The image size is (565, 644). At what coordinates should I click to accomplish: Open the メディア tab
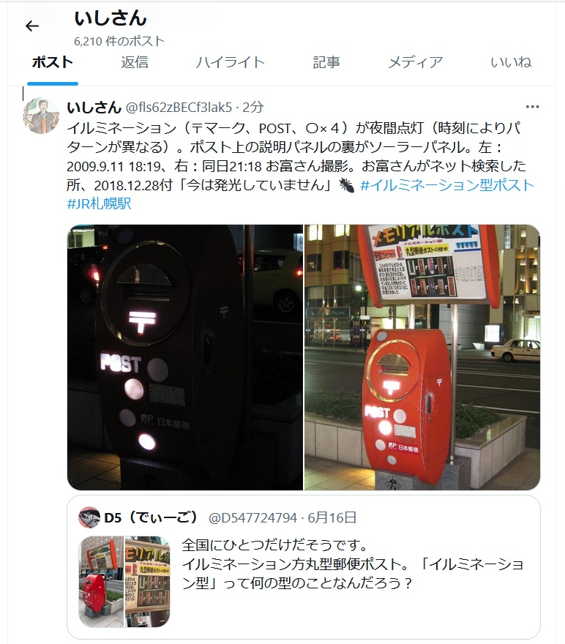click(416, 62)
